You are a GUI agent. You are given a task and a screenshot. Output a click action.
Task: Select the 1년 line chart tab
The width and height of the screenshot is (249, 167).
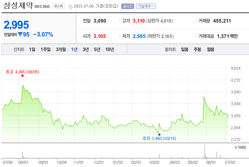(x=74, y=49)
